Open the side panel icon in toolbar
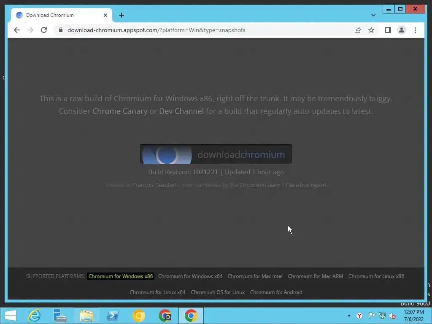The height and width of the screenshot is (324, 432). (x=388, y=30)
